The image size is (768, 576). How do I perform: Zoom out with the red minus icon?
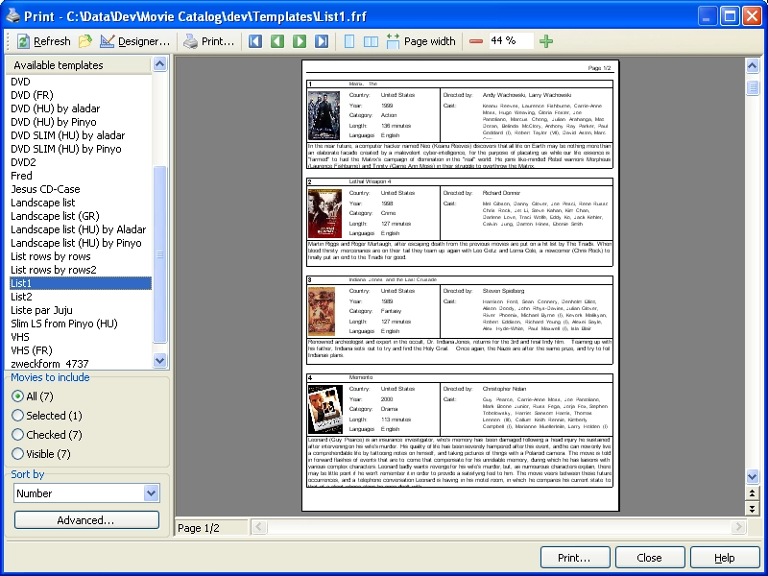(x=476, y=41)
